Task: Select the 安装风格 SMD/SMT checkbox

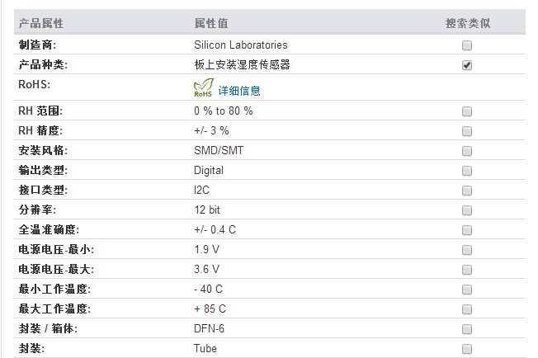Action: pyautogui.click(x=467, y=151)
